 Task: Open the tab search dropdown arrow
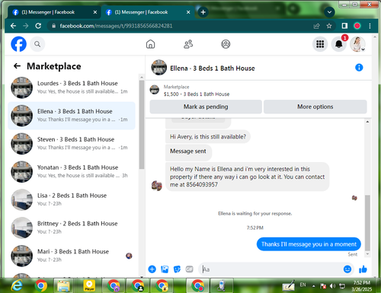click(329, 12)
